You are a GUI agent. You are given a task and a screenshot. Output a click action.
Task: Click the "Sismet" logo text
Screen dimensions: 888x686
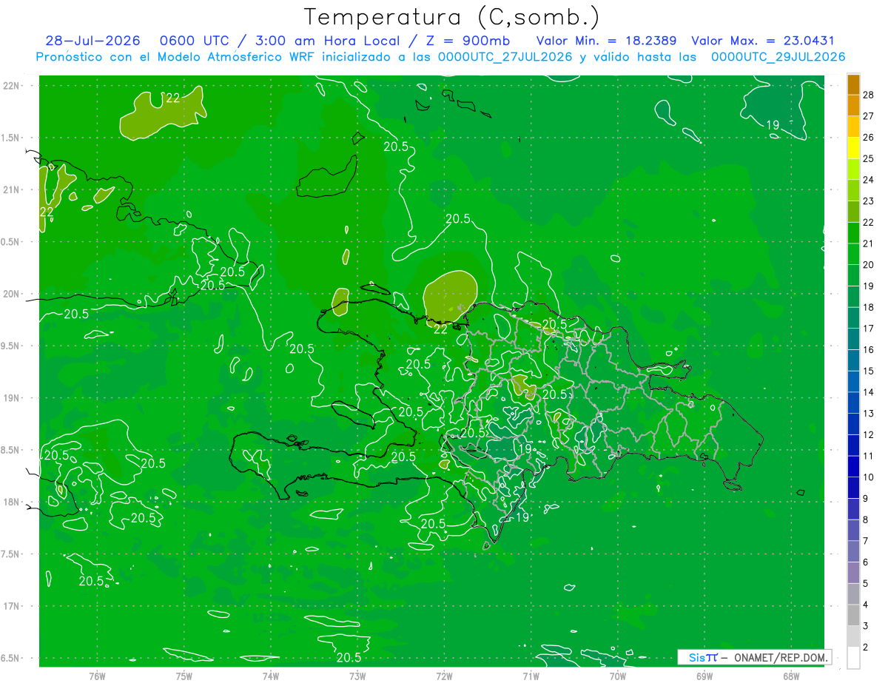[702, 657]
